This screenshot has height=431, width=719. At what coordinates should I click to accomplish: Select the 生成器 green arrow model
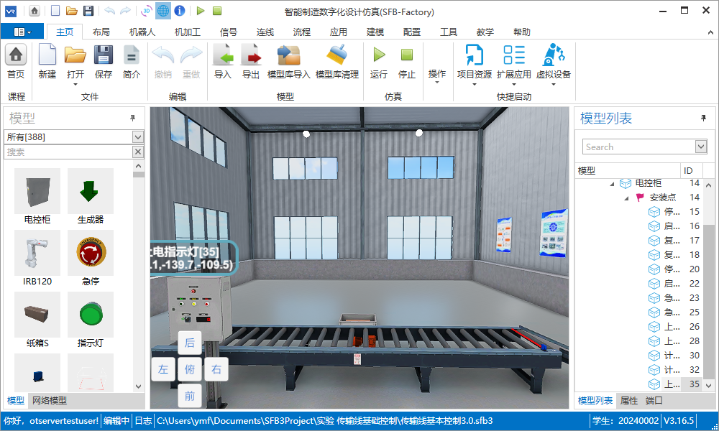(x=91, y=191)
